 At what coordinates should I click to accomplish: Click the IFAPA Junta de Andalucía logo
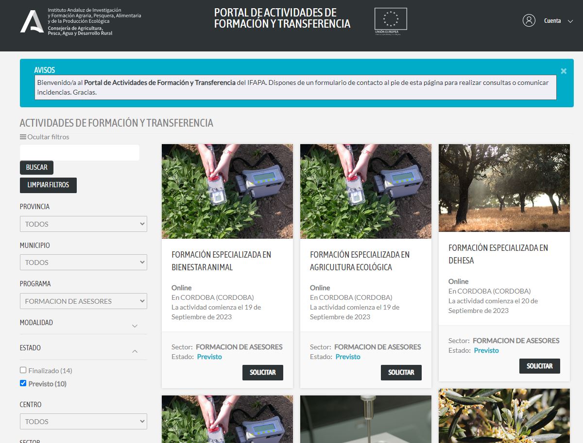click(x=81, y=22)
